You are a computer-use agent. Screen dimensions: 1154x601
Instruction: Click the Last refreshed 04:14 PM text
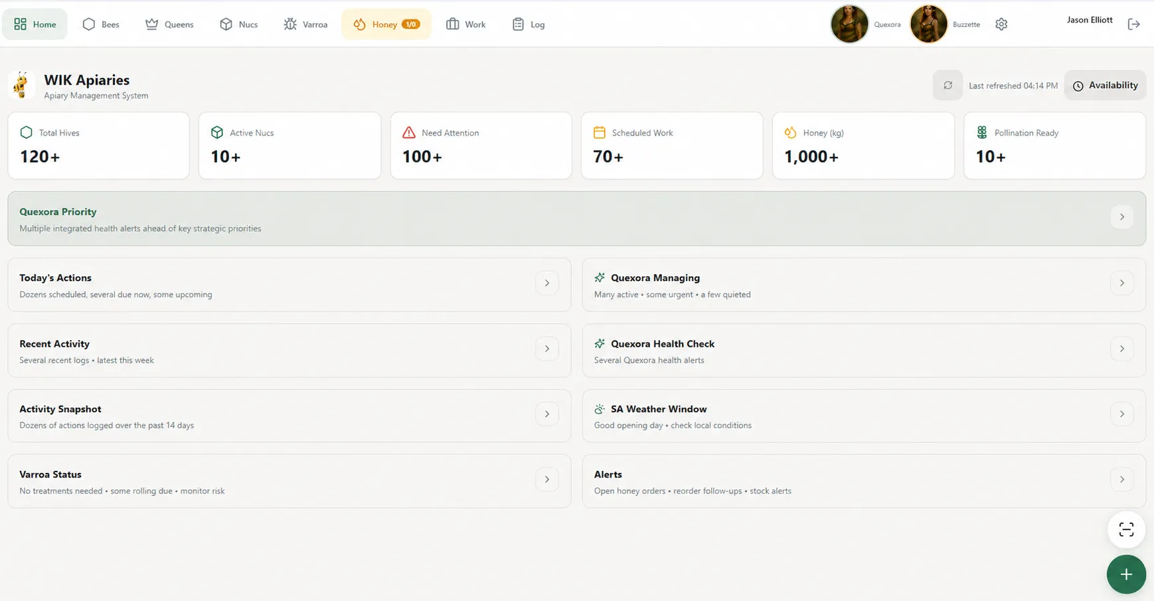tap(1013, 86)
